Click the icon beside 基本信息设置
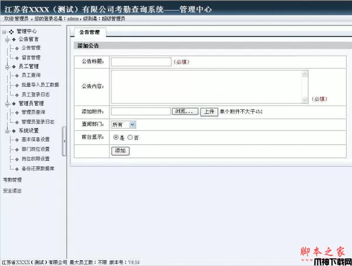The height and width of the screenshot is (266, 352). [x=17, y=140]
